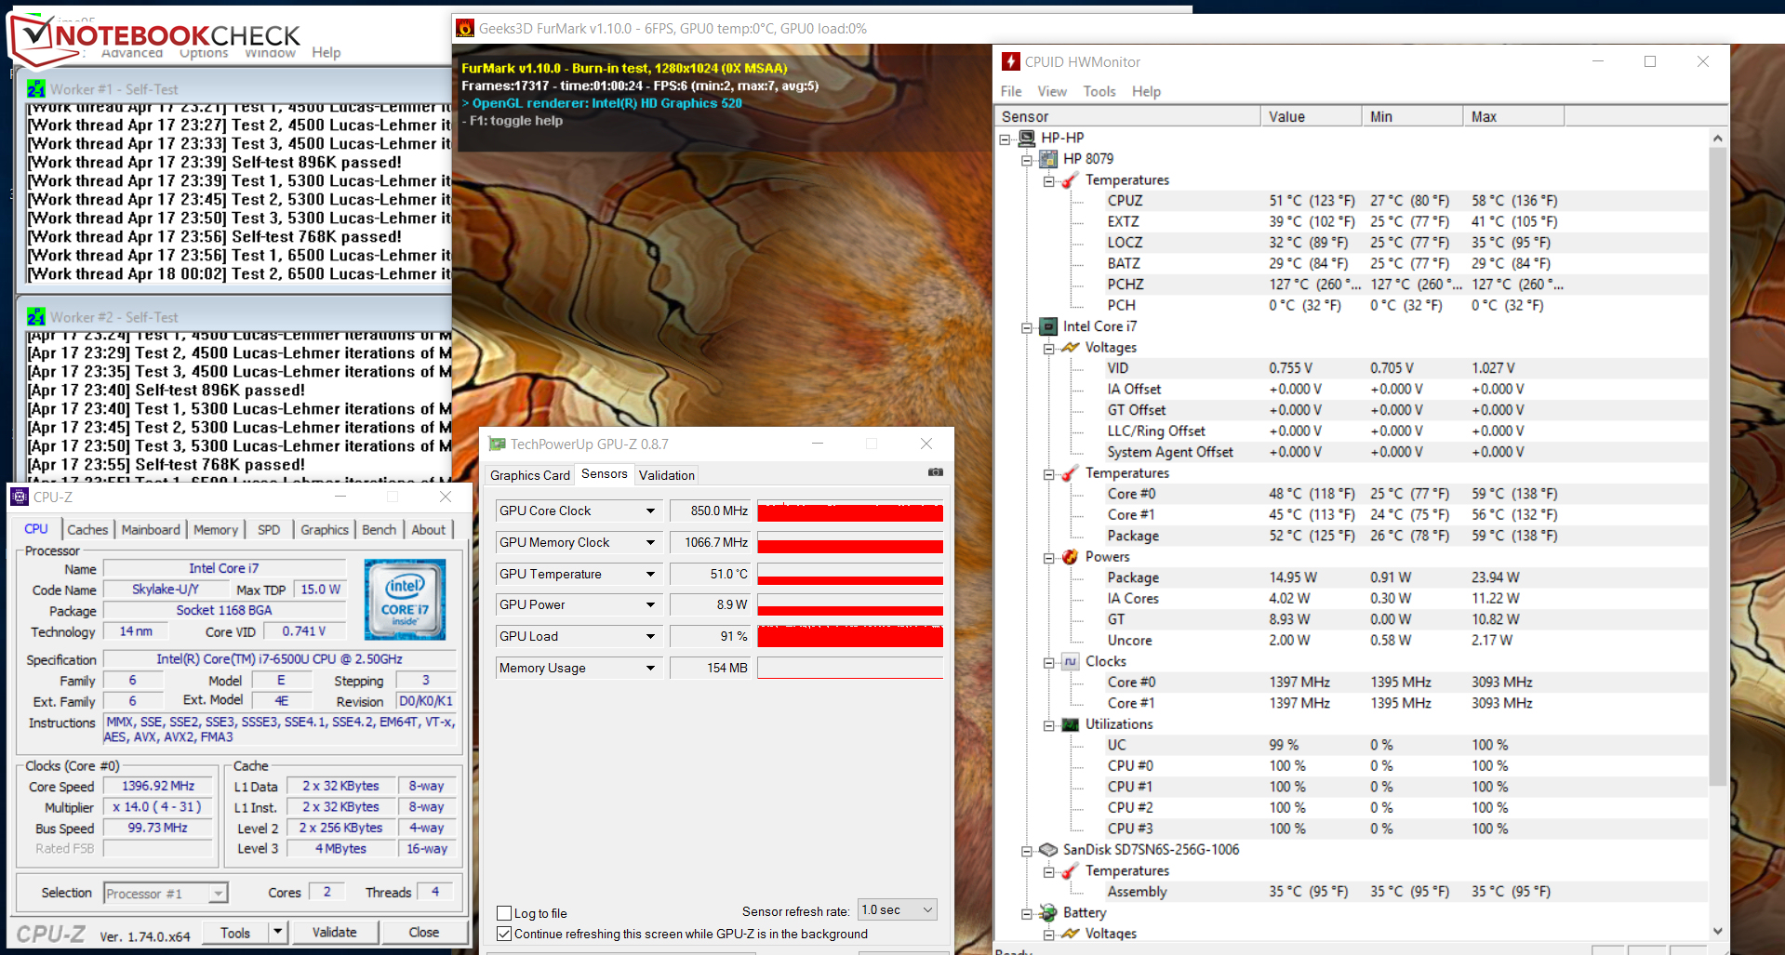The height and width of the screenshot is (955, 1785).
Task: Click the lightning icon under Battery
Action: (1070, 934)
